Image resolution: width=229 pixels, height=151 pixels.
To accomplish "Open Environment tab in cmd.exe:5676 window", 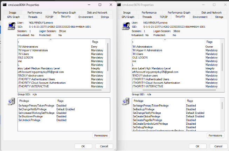I will point(200,17).
